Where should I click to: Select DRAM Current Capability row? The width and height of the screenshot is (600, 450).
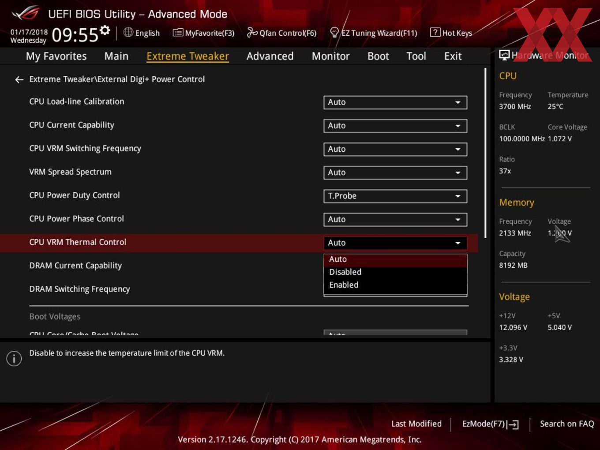click(75, 266)
